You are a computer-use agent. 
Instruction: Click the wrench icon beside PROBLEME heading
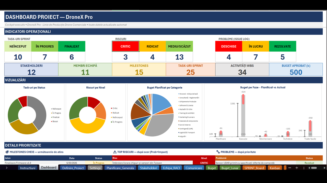(x=218, y=152)
